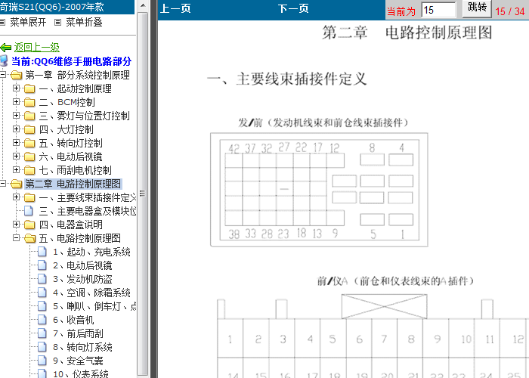Open 1、起动、充电系统 page
Viewport: 529px width, 378px height.
(91, 252)
